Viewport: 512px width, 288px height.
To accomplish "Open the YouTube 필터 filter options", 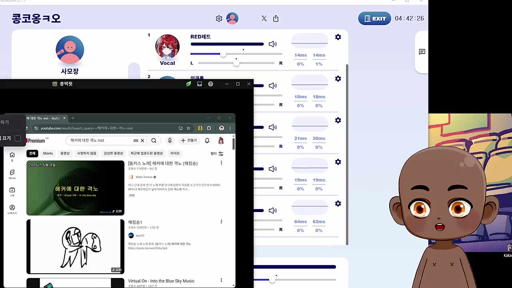I will click(217, 154).
